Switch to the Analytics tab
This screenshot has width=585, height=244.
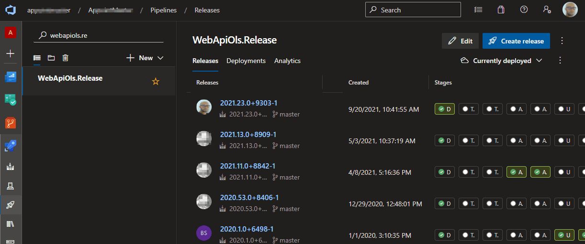click(287, 61)
